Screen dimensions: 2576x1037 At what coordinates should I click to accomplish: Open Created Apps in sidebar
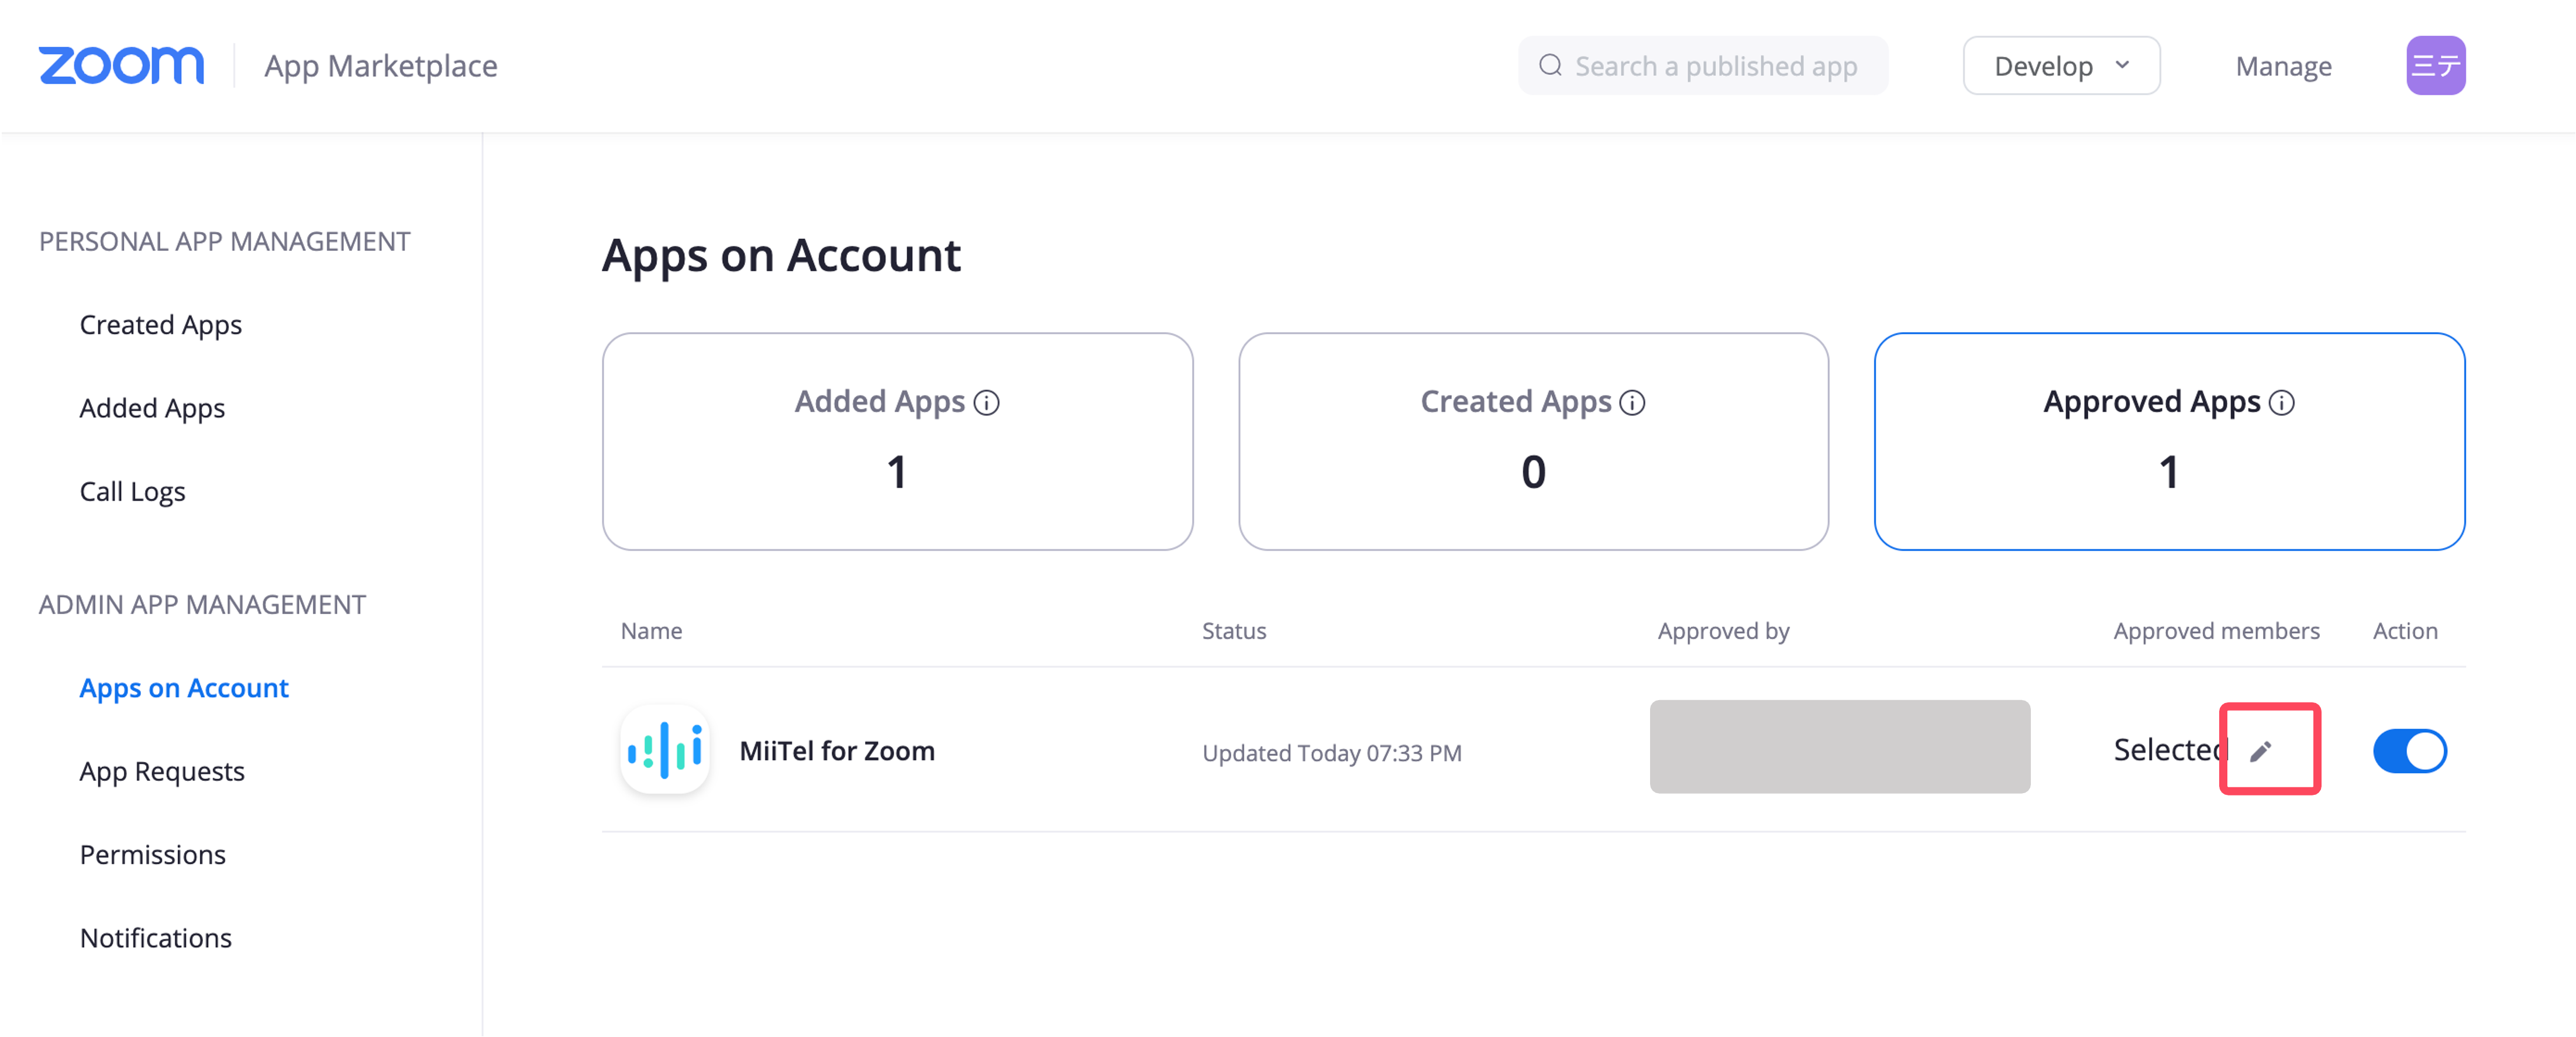click(161, 325)
